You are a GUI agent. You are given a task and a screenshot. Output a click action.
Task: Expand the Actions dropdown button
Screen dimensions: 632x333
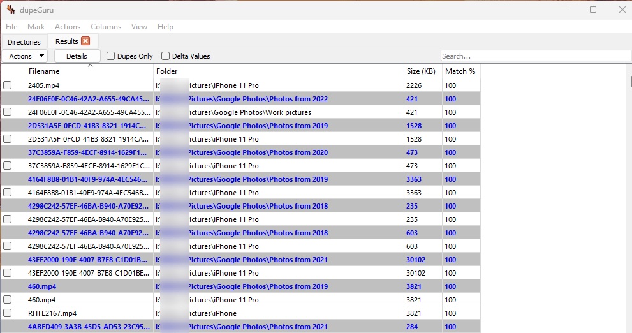tap(25, 56)
